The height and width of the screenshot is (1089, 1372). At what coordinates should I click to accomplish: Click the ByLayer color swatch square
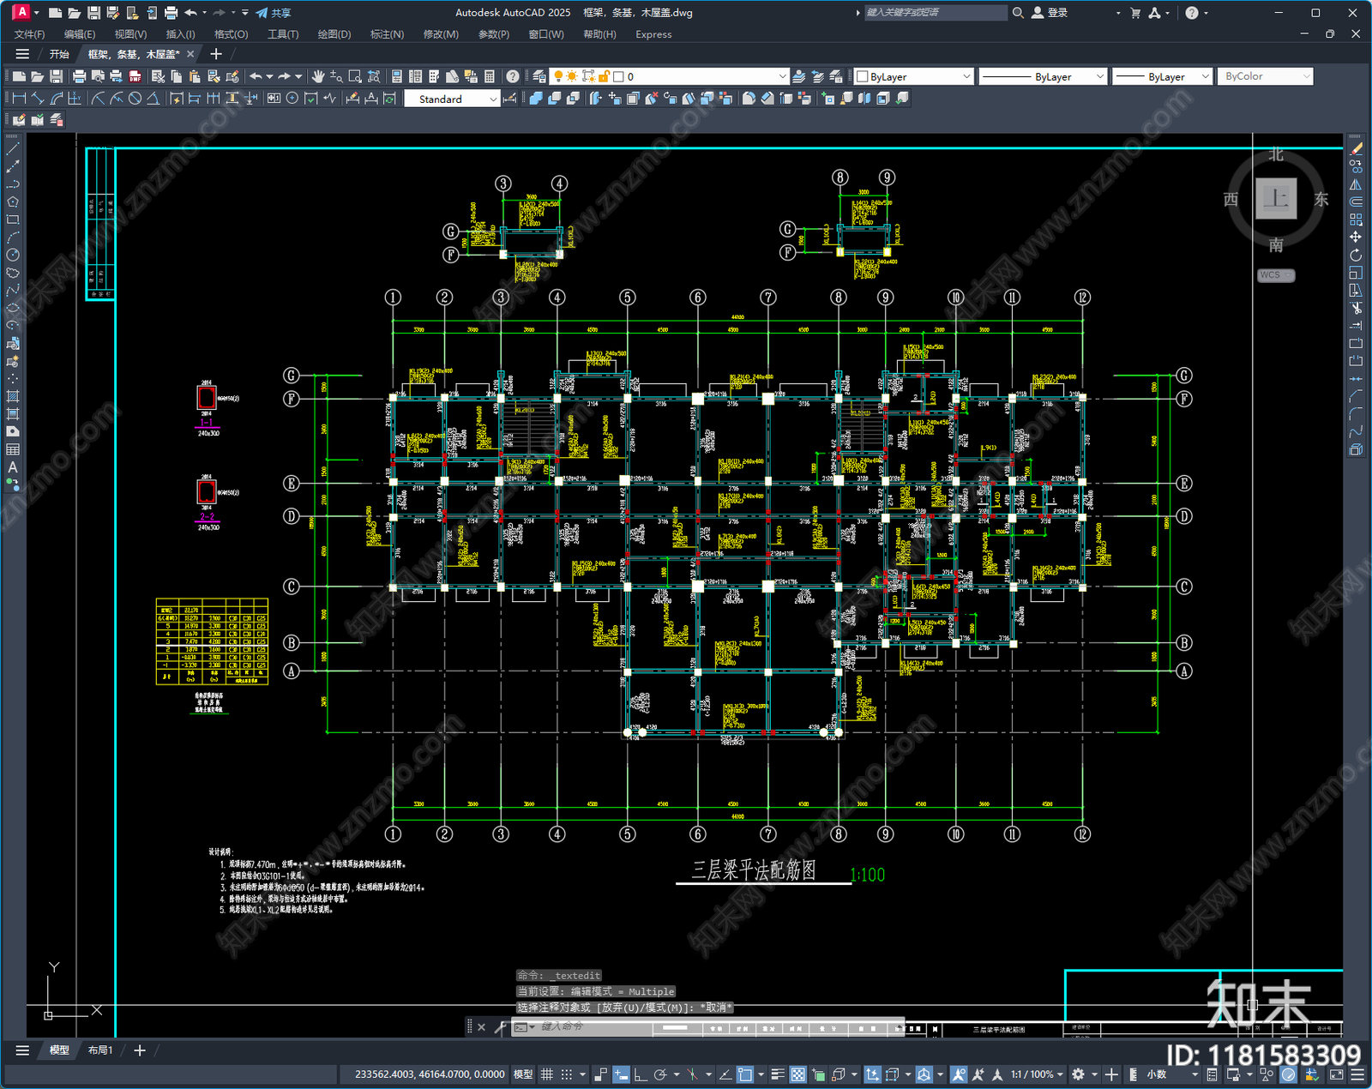pyautogui.click(x=863, y=76)
